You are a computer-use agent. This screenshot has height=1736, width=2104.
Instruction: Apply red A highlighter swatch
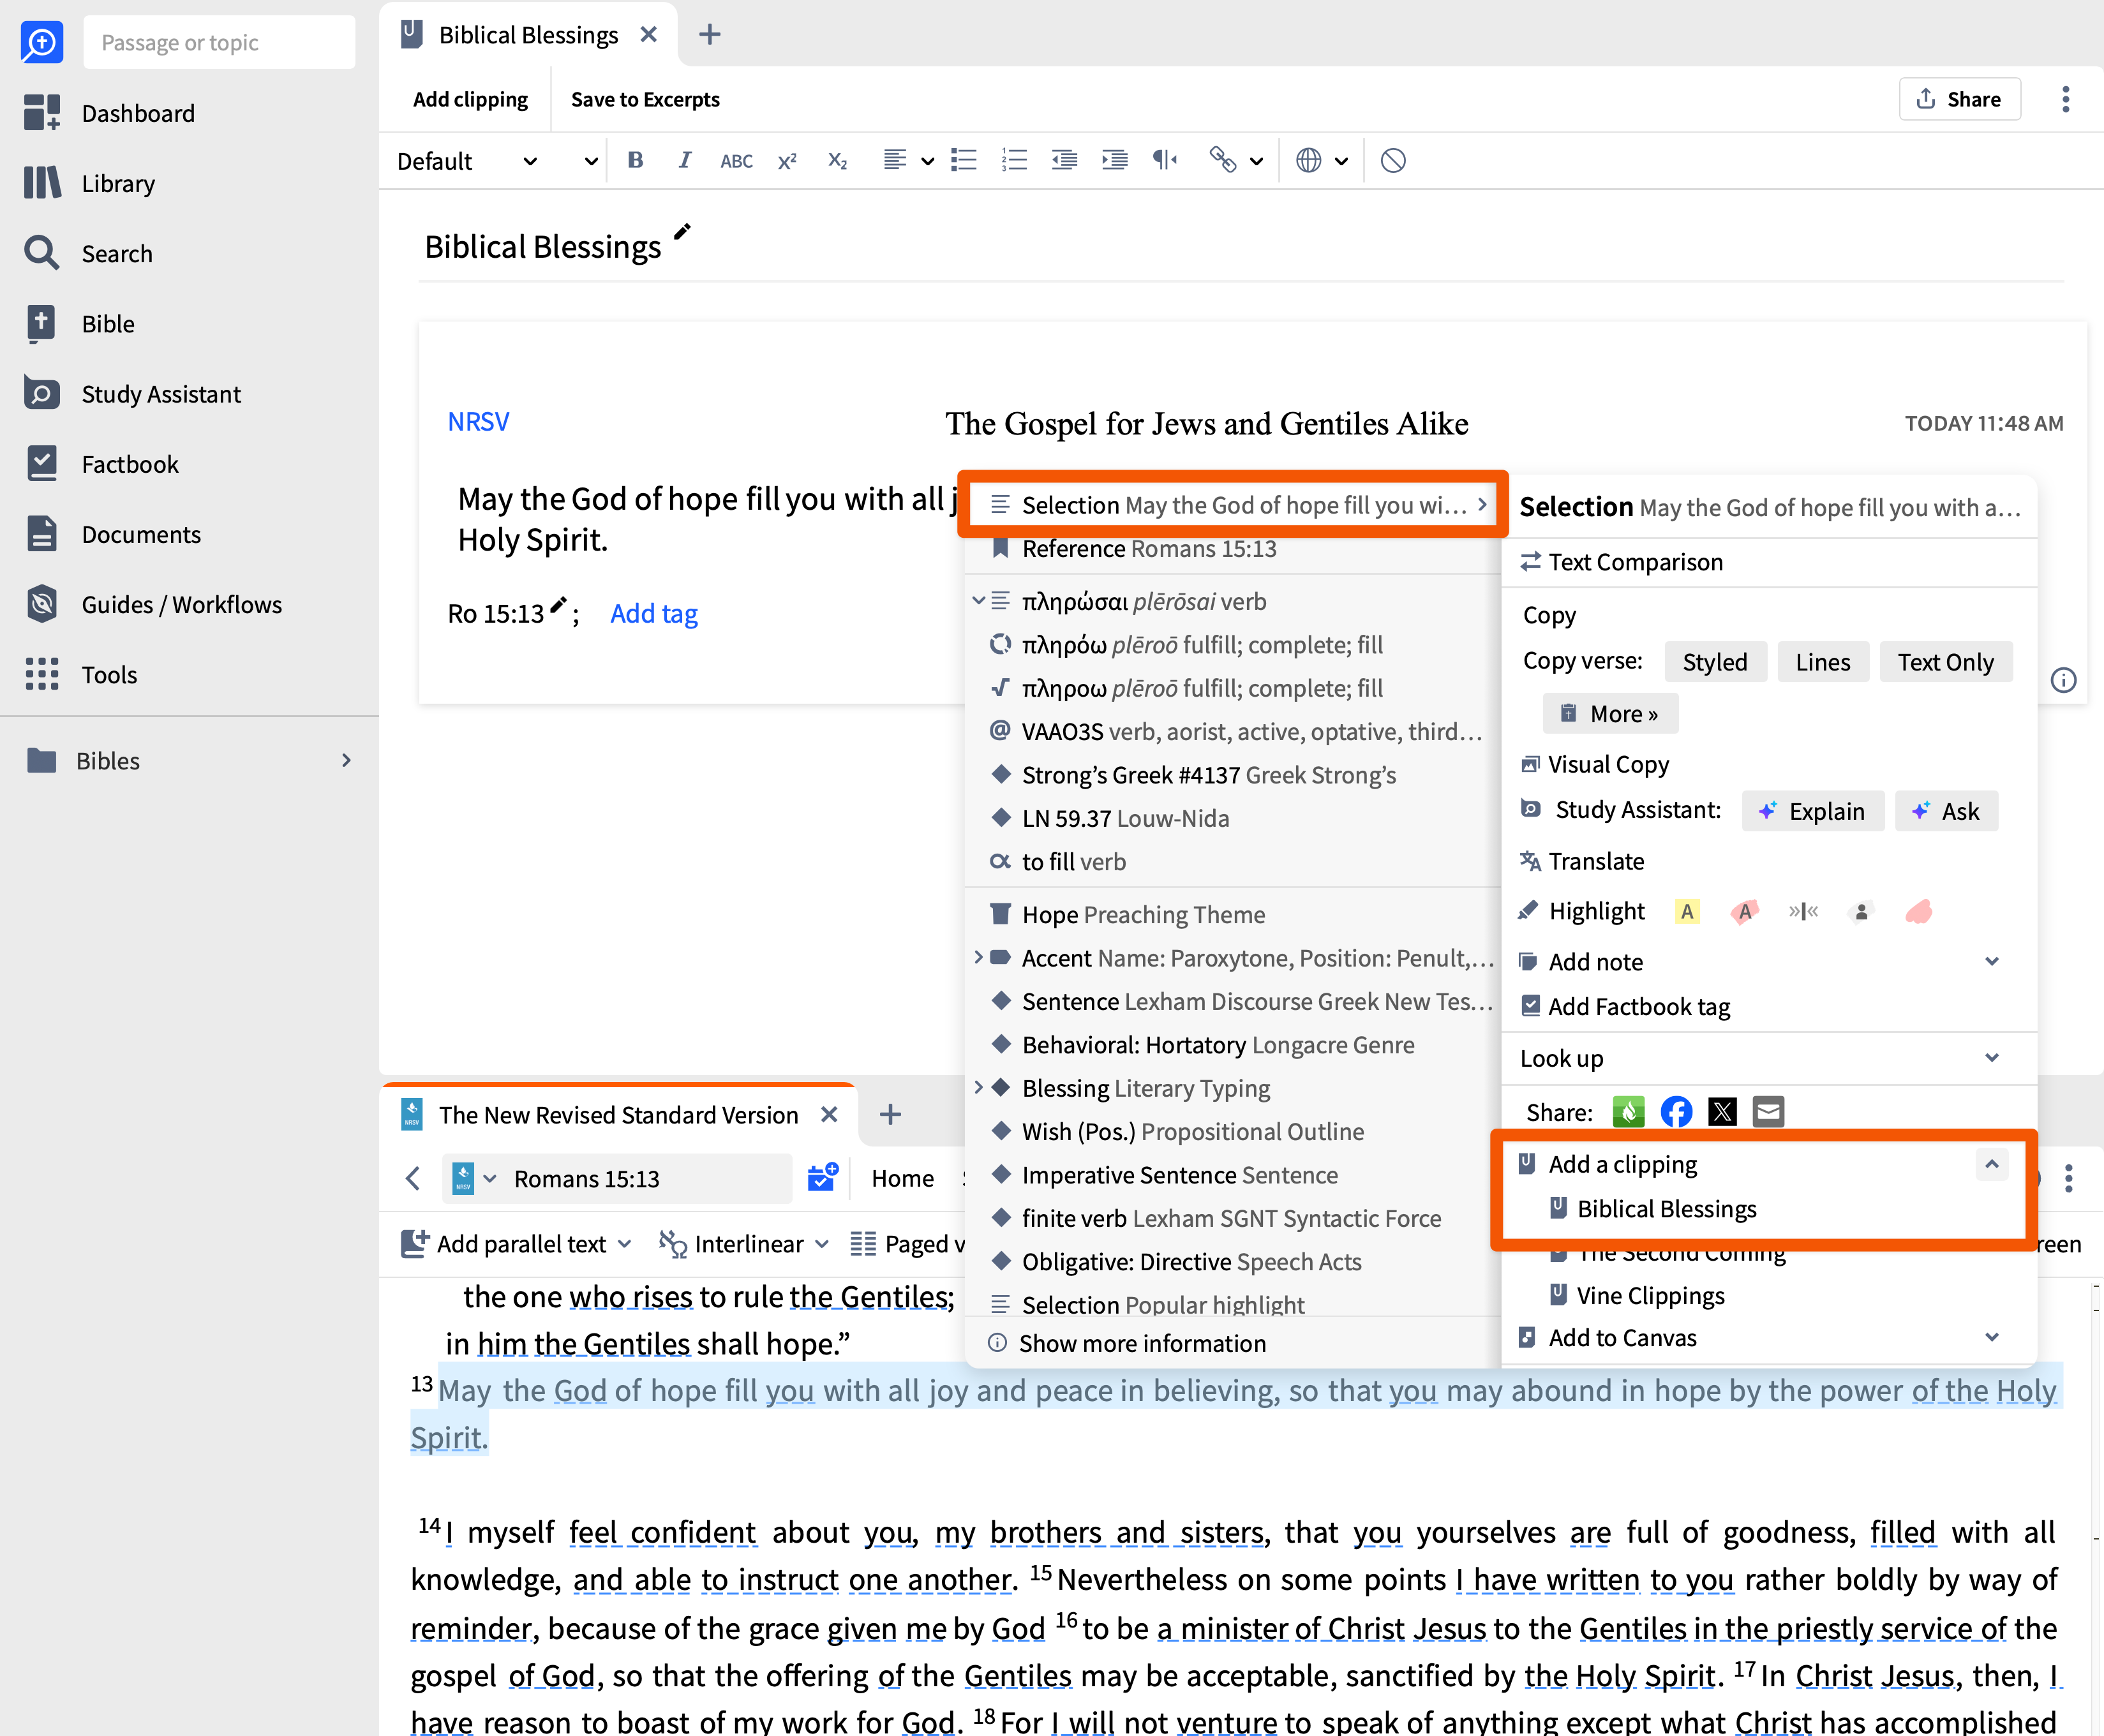[1744, 911]
